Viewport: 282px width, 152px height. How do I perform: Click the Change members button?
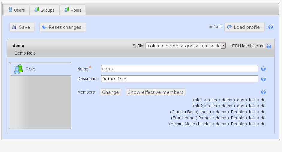(110, 92)
